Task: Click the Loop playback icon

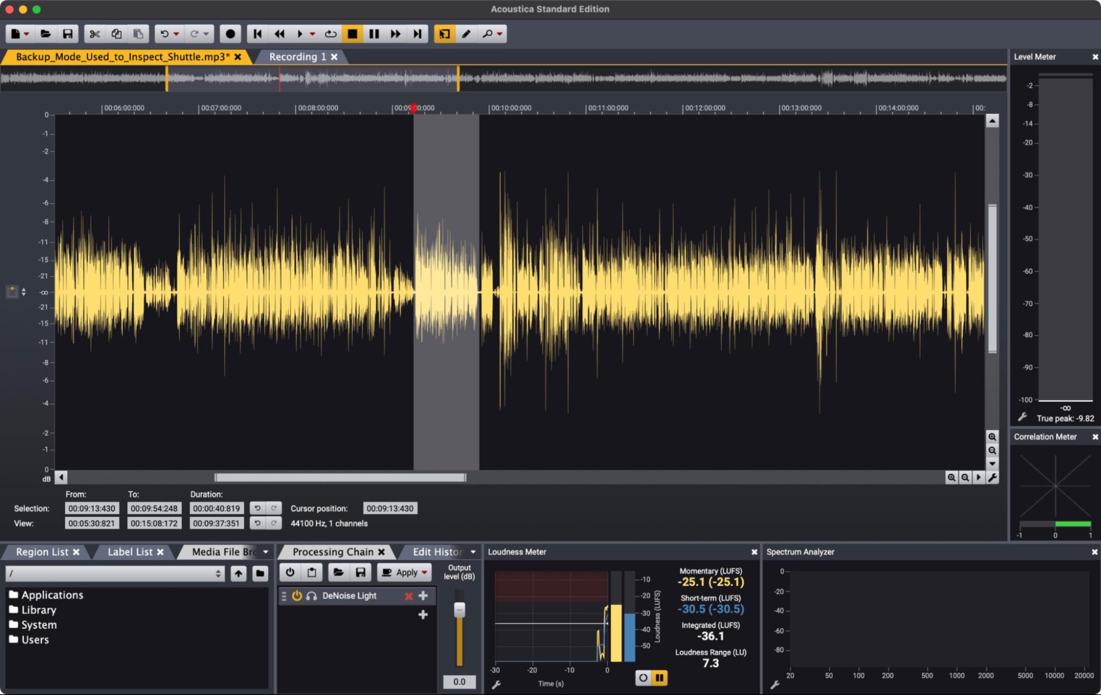Action: coord(330,34)
